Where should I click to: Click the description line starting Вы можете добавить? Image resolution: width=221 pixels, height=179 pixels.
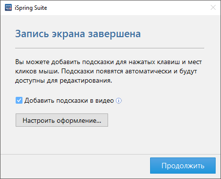pyautogui.click(x=109, y=62)
